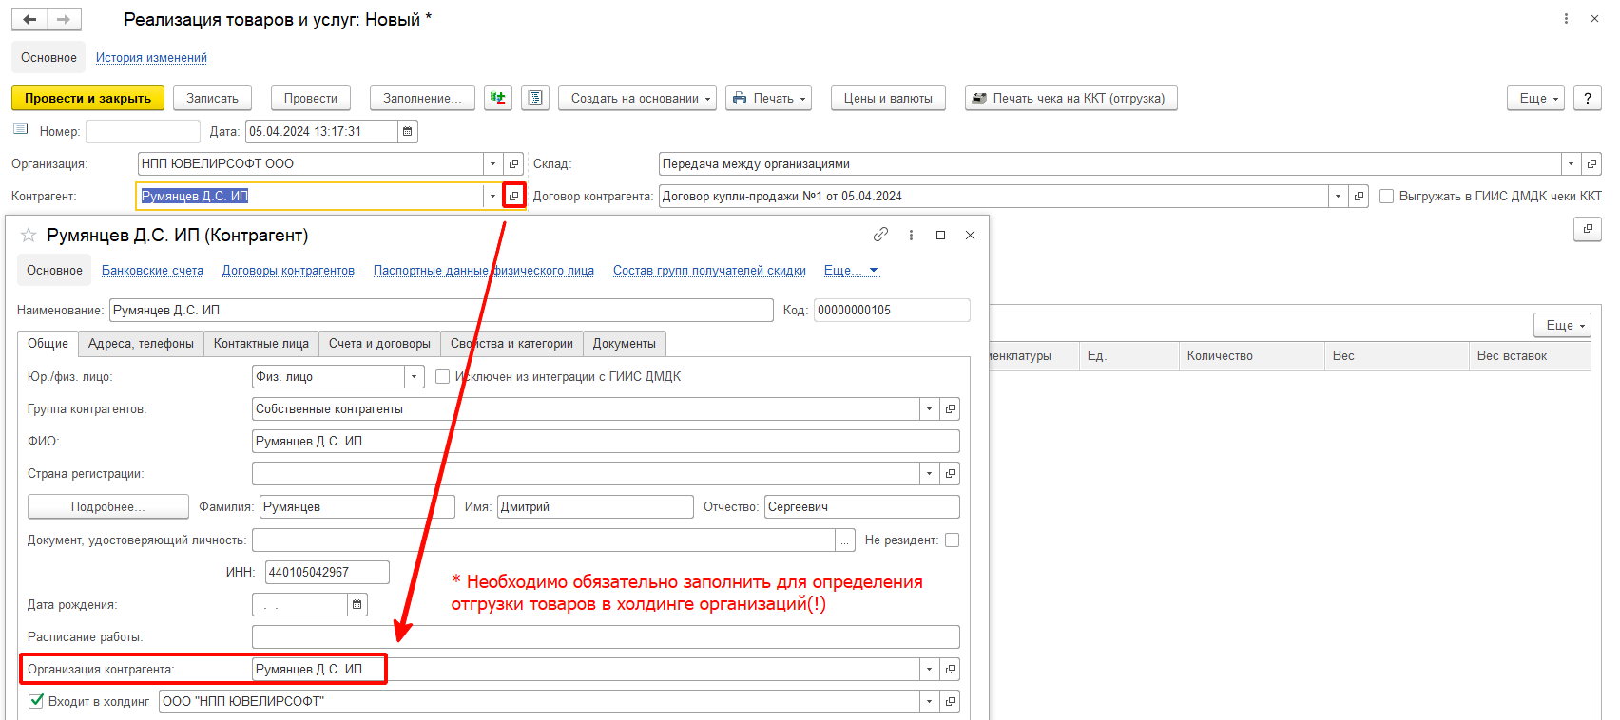Open the Дата рождения calendar picker
The image size is (1620, 720).
357,604
